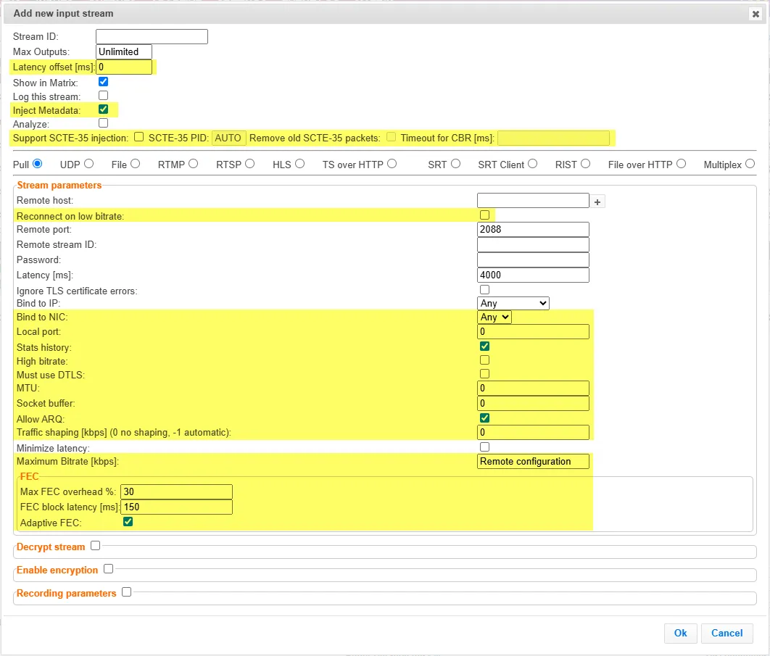Screen dimensions: 770x656
Task: Switch to the SRT input type
Action: [456, 164]
